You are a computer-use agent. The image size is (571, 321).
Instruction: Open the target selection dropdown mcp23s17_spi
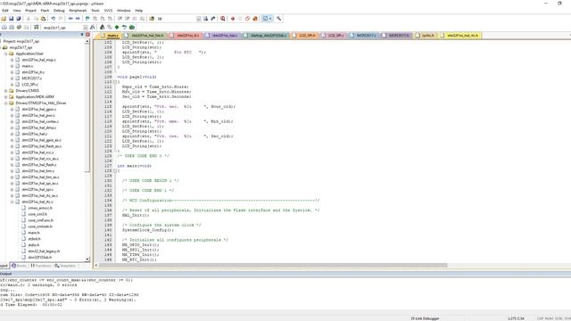pos(86,28)
